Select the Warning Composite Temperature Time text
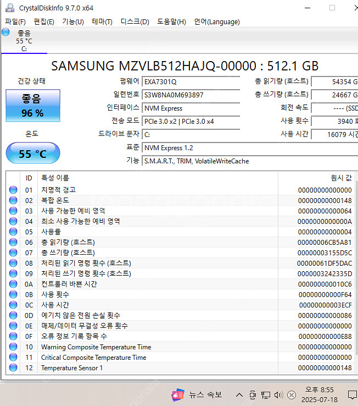358x406 pixels. (x=96, y=347)
